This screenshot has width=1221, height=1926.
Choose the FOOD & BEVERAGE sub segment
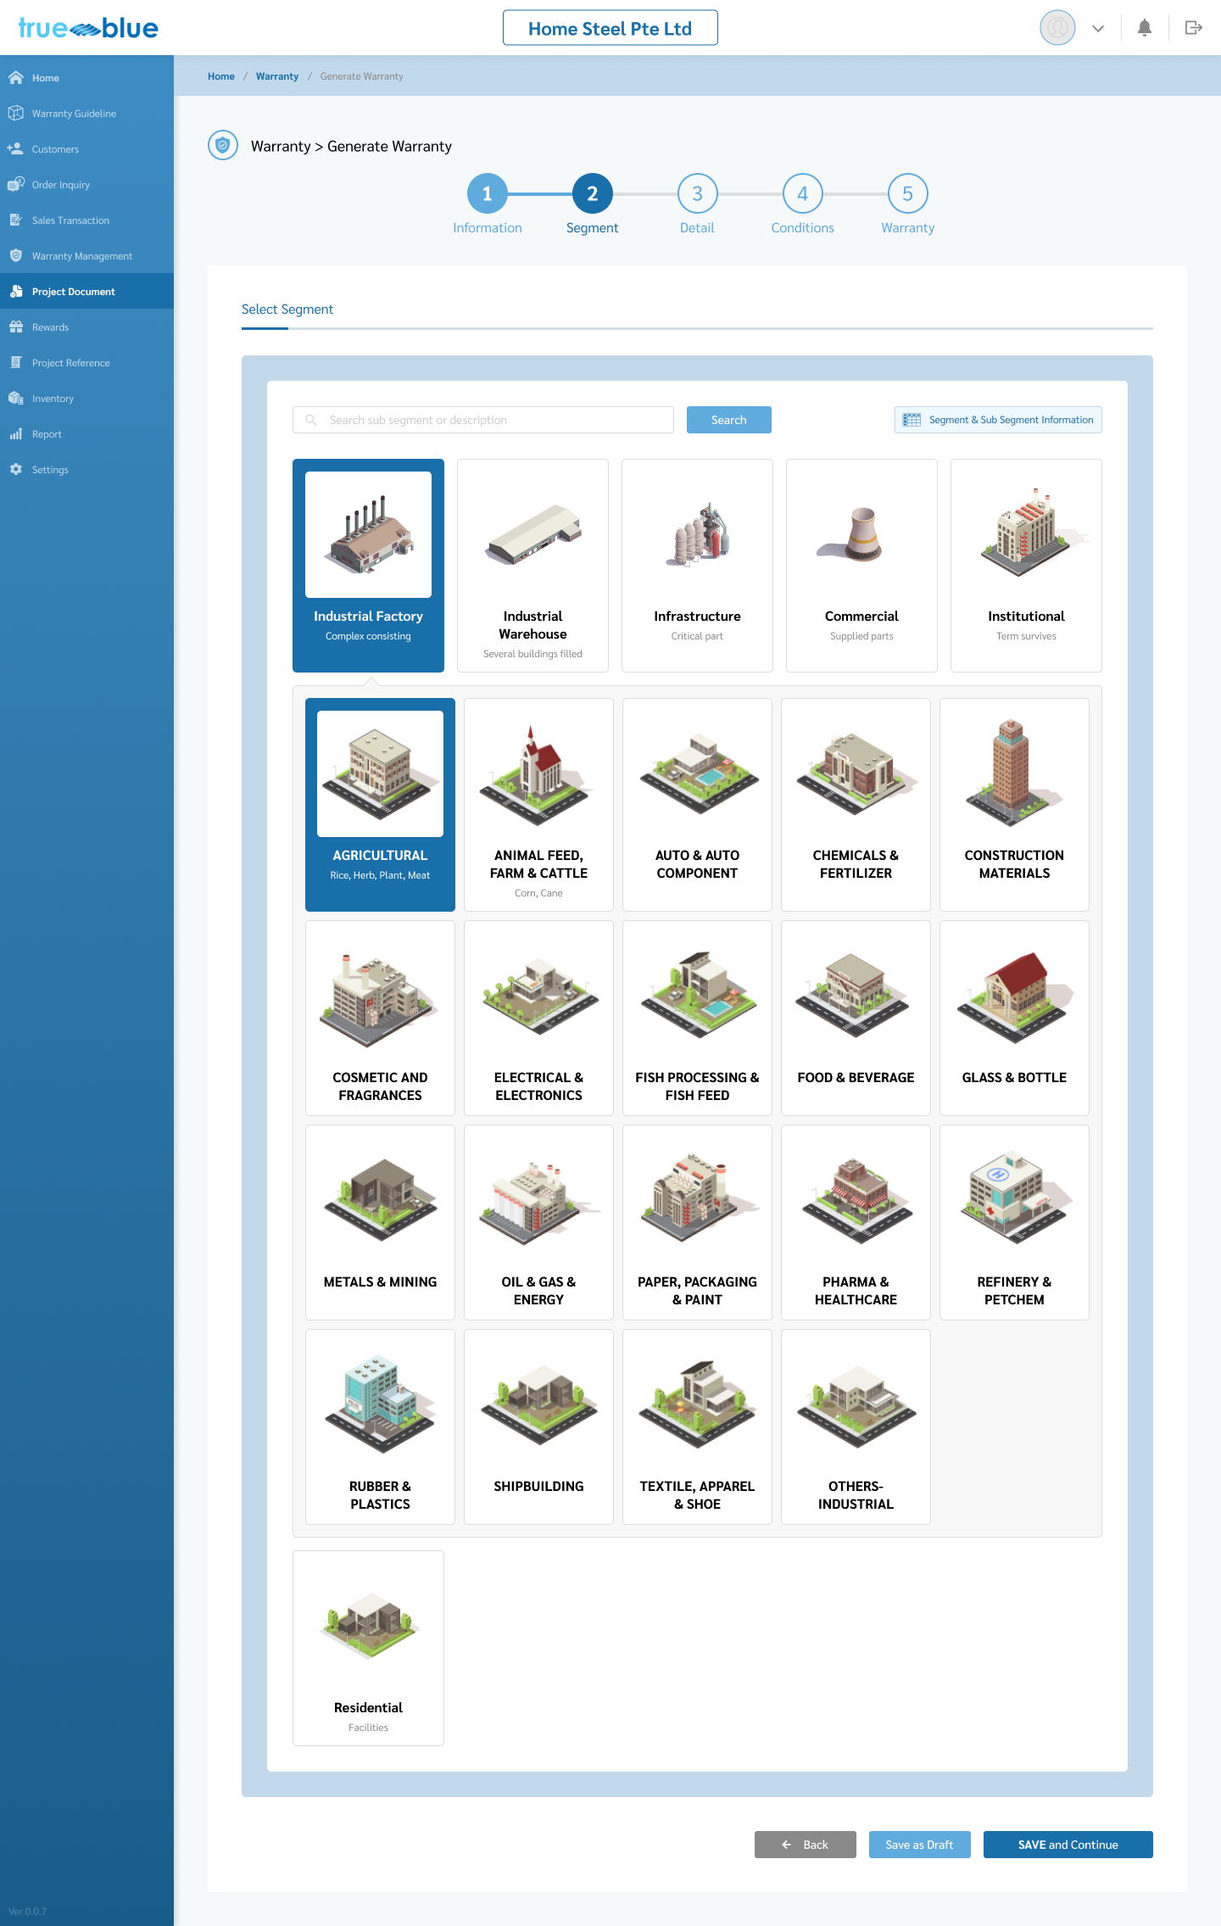click(x=856, y=1018)
